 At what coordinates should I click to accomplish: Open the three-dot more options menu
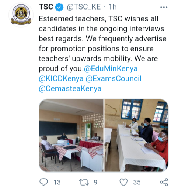pos(164,7)
